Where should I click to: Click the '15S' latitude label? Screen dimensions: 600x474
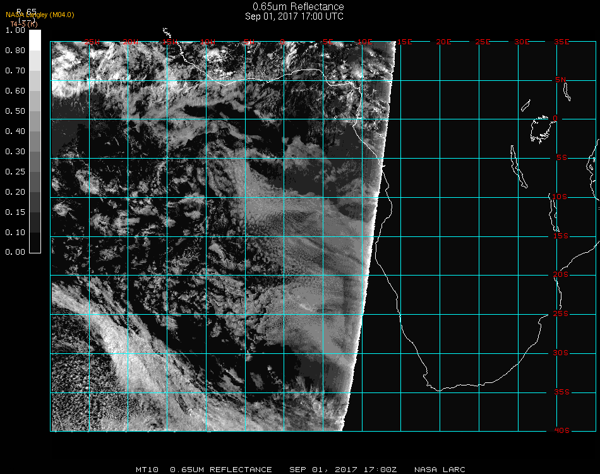pos(561,236)
